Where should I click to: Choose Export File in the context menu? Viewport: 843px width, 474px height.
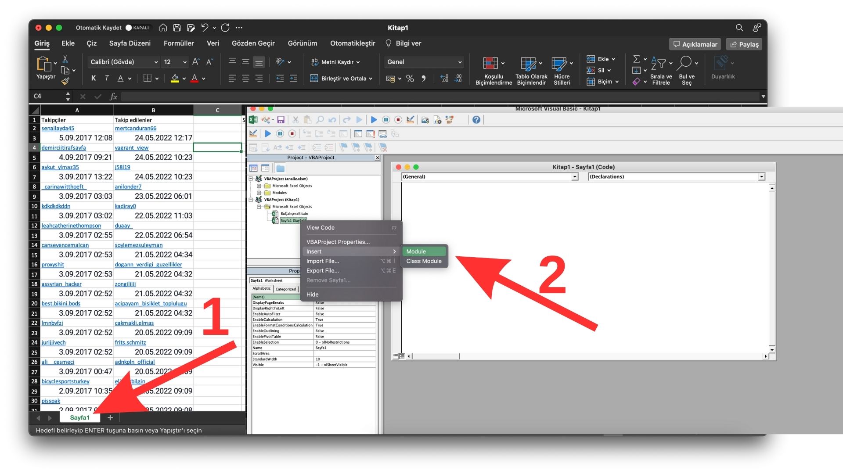pyautogui.click(x=351, y=271)
